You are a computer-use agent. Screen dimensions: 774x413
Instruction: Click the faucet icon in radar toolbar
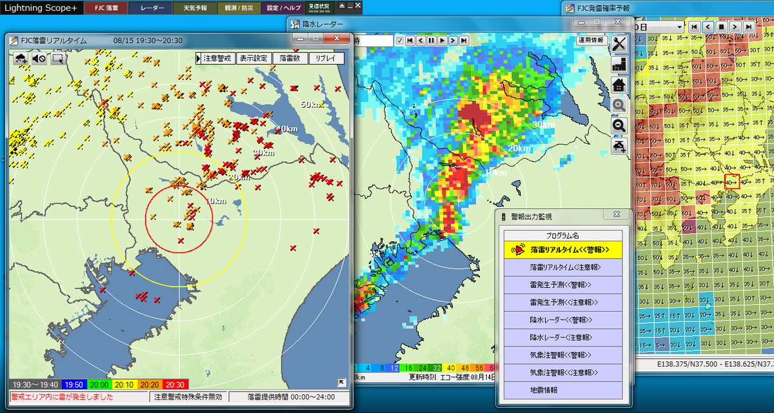[619, 146]
